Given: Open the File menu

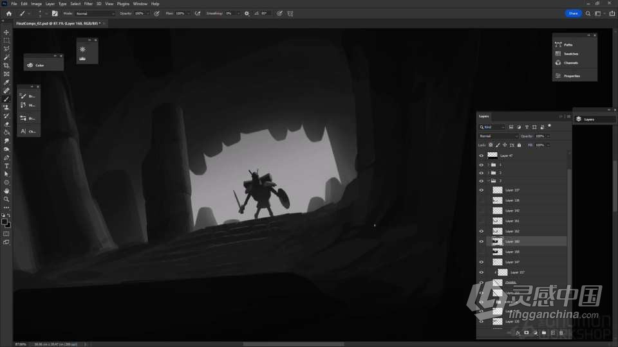Looking at the screenshot, I should click(14, 4).
